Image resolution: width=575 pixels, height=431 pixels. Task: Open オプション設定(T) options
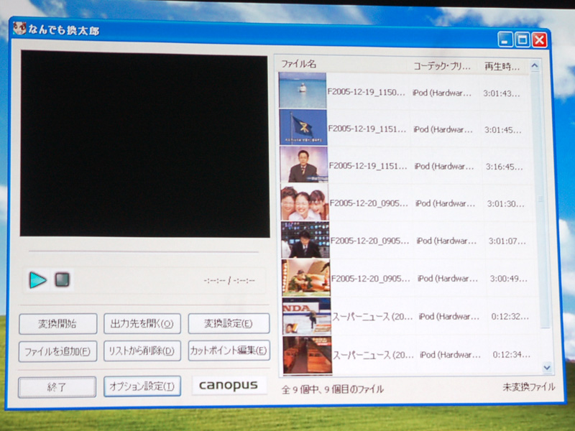142,386
